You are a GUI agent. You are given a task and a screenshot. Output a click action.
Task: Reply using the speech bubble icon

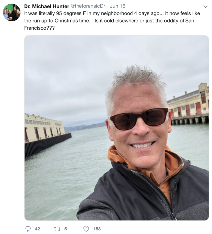[28, 229]
